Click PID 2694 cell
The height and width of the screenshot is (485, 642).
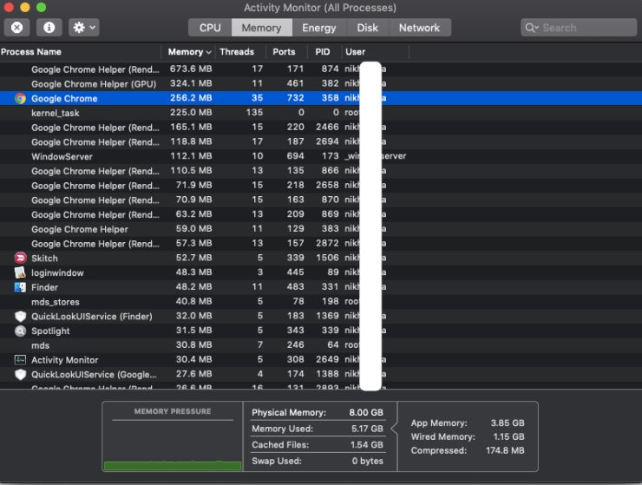tap(327, 141)
